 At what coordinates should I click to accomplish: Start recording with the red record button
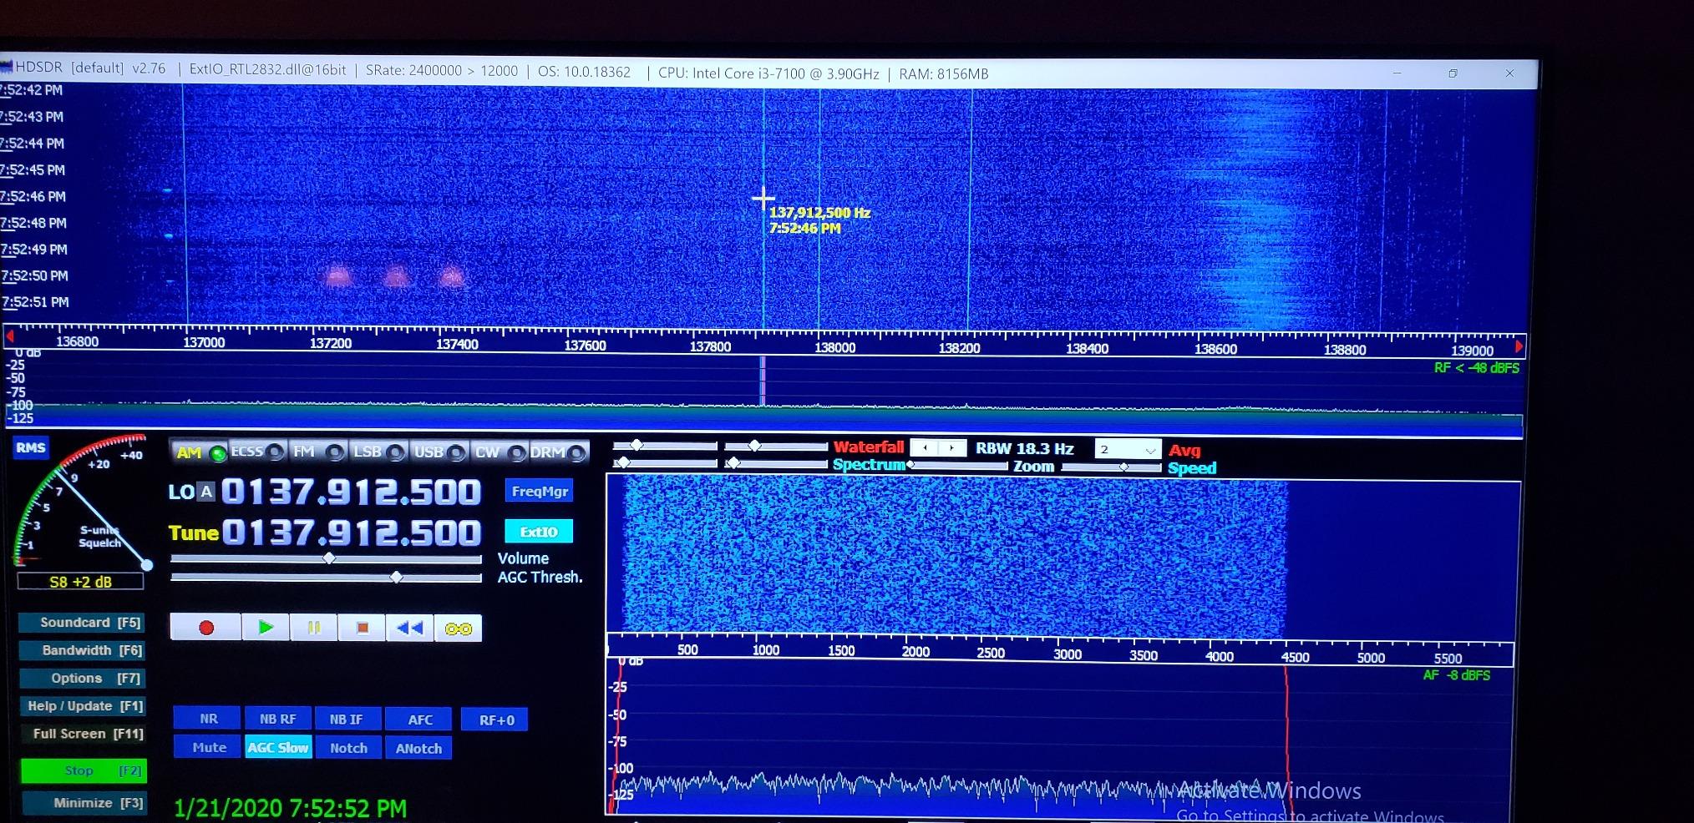[206, 628]
